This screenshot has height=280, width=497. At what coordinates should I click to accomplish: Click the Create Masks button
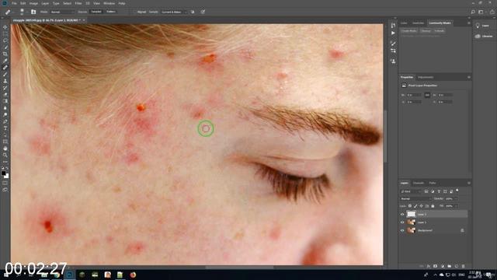coord(409,31)
